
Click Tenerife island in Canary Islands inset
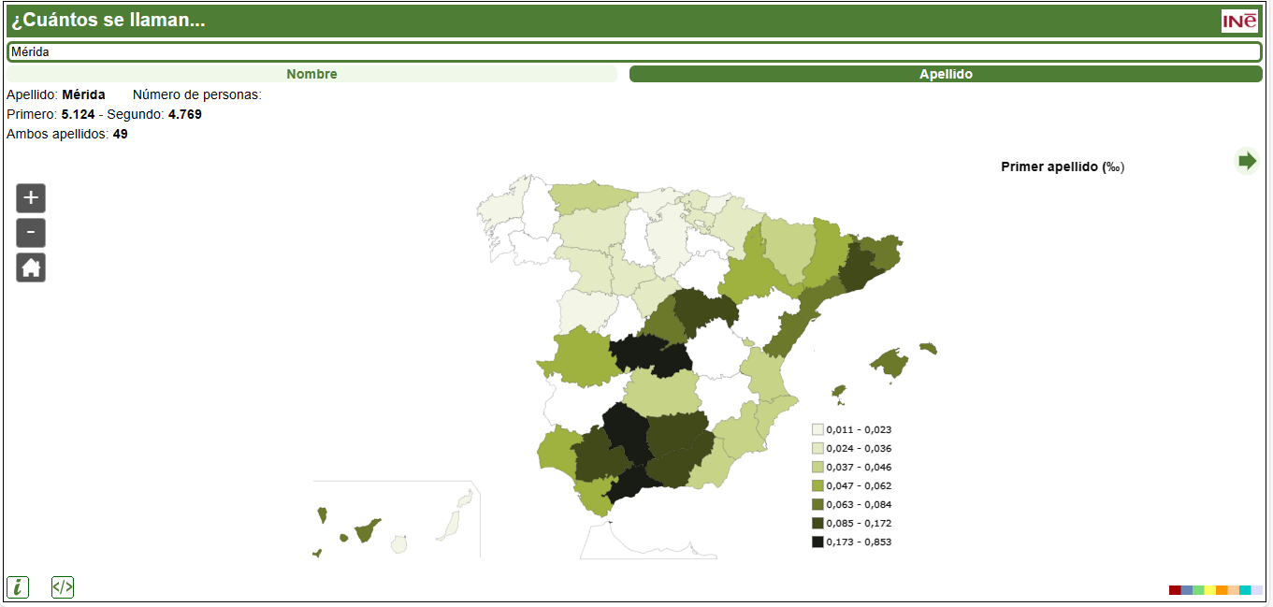(x=366, y=530)
